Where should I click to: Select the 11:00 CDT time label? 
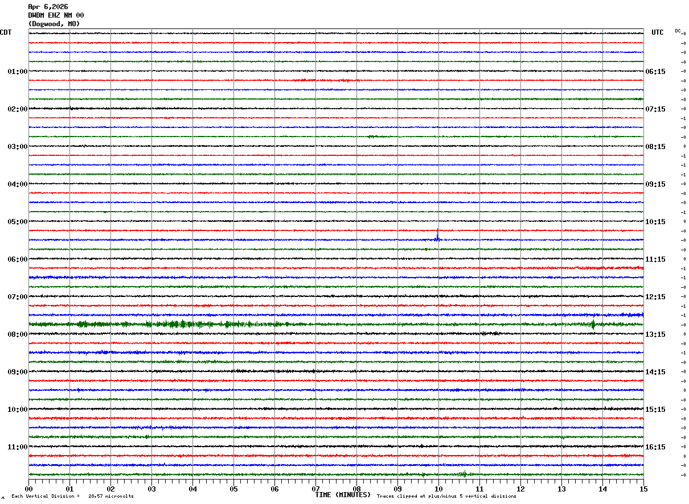[x=18, y=447]
